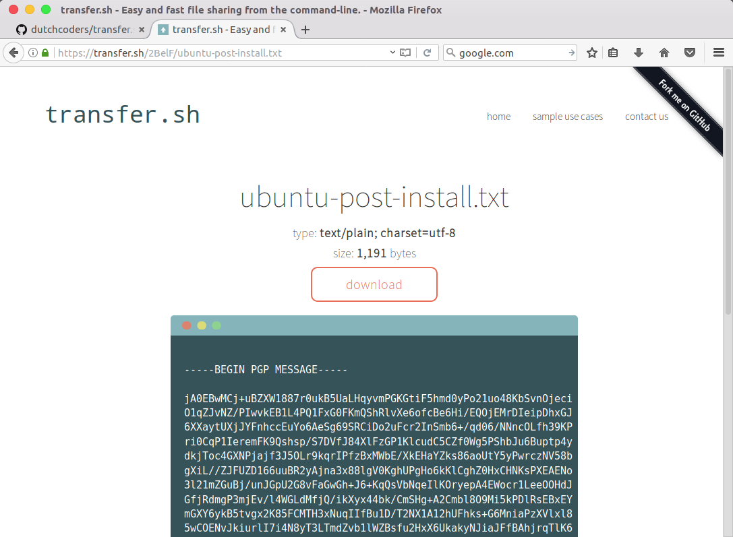733x537 pixels.
Task: Click the red dot in preview header
Action: pyautogui.click(x=187, y=325)
